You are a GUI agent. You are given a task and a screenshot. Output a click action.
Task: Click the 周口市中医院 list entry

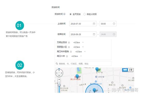point(63,51)
